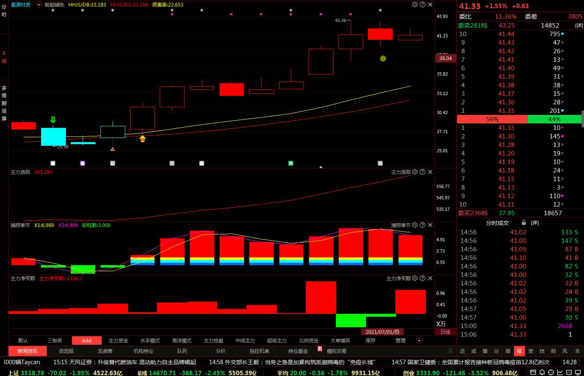Open the calendar icon in status bar

(534, 372)
